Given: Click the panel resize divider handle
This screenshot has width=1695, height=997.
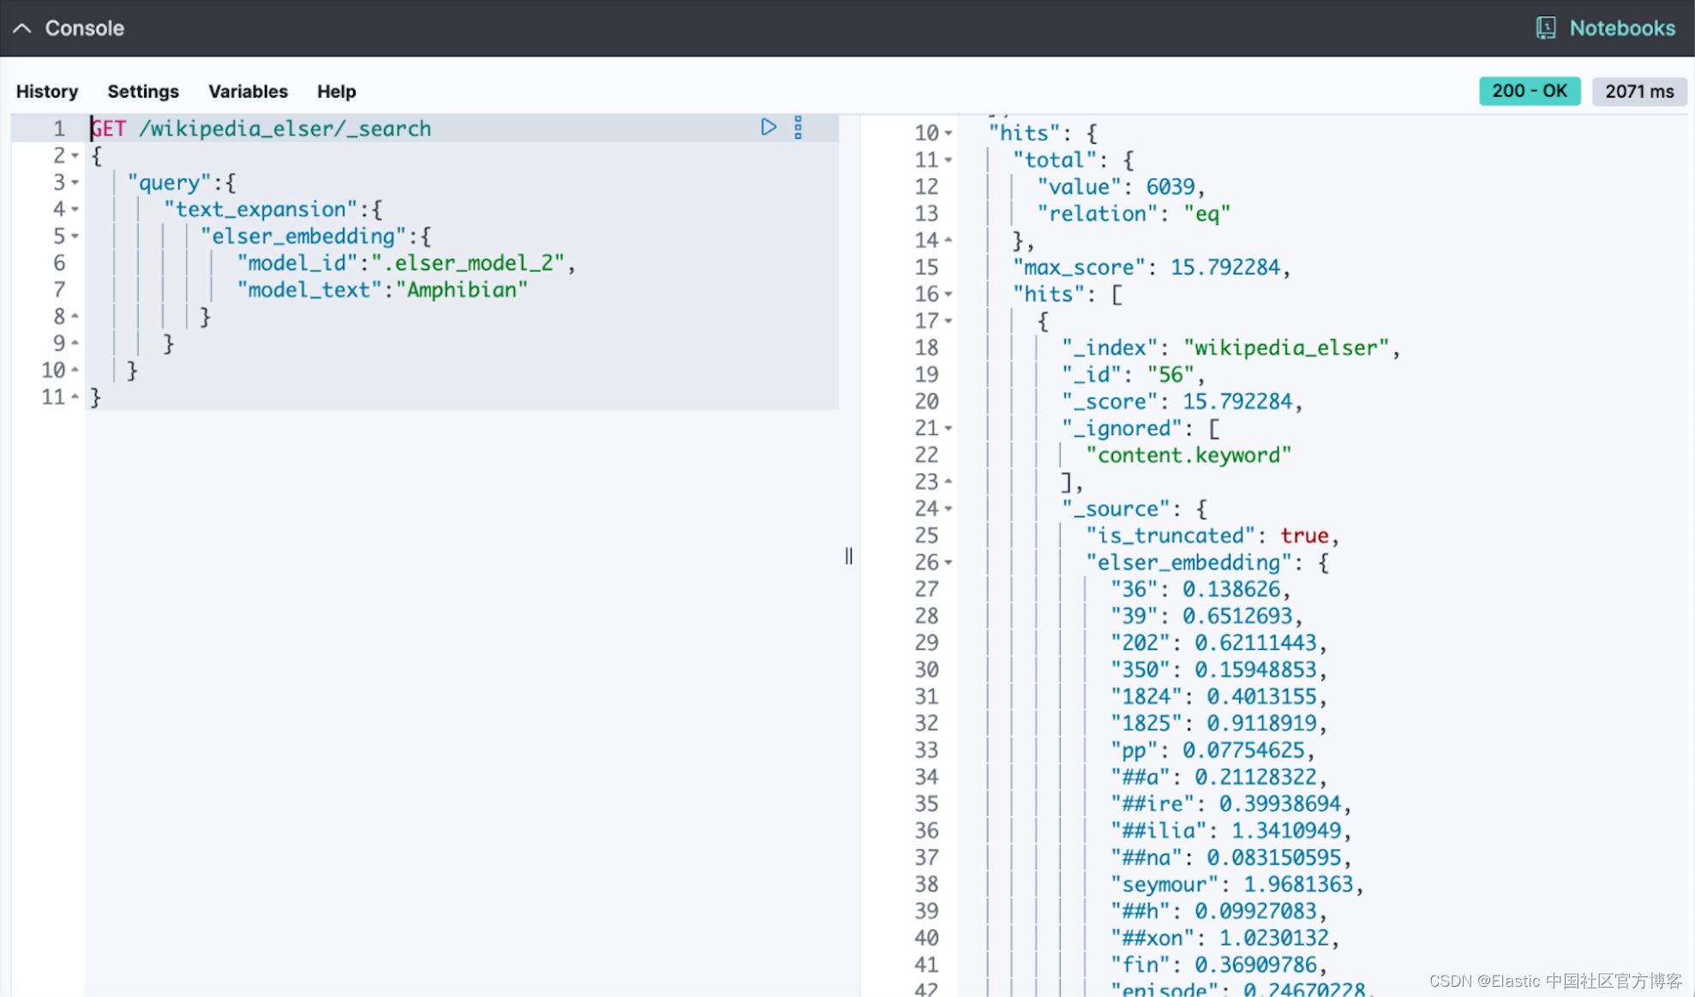Looking at the screenshot, I should point(848,556).
